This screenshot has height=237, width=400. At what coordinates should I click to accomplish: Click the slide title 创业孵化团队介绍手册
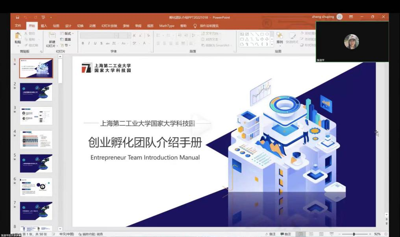(x=145, y=142)
